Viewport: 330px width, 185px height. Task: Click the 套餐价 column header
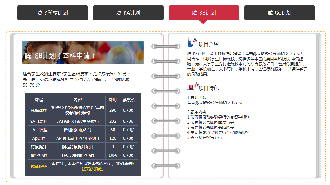129,100
